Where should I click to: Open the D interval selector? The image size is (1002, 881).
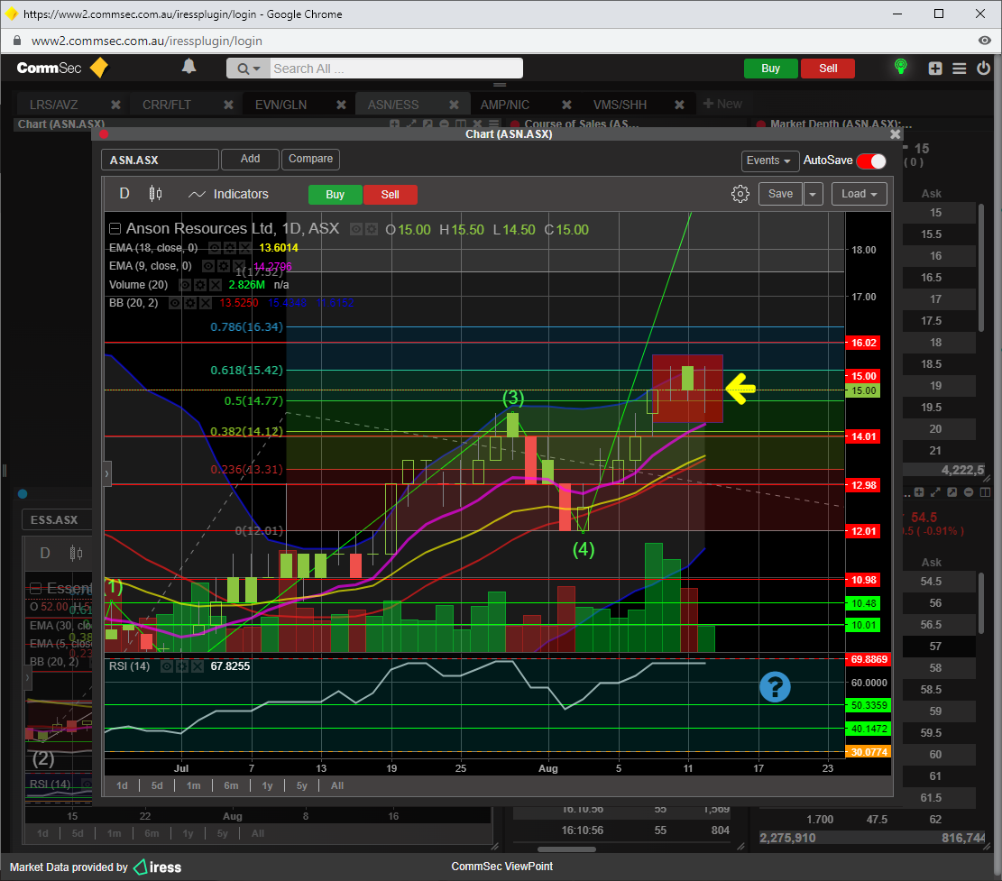(124, 194)
